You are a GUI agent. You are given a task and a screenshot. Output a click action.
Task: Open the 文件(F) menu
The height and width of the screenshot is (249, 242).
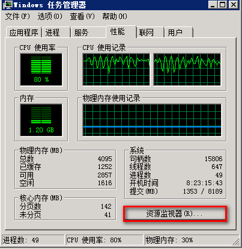click(17, 16)
